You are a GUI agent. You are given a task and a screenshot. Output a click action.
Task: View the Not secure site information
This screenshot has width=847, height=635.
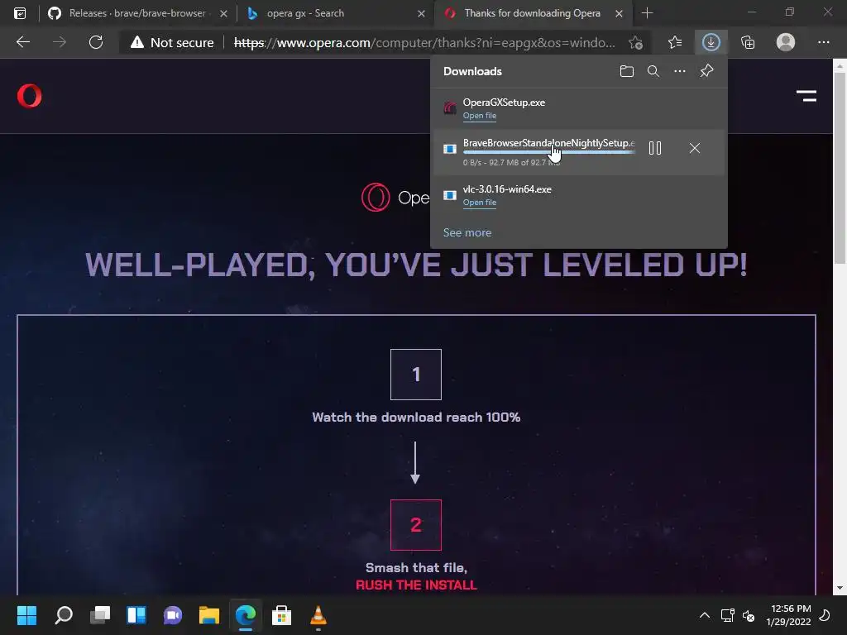click(172, 43)
